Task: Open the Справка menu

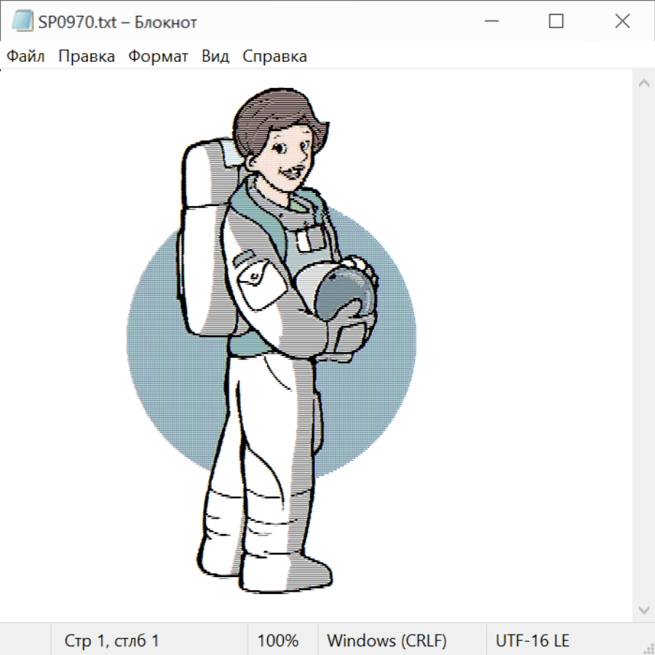Action: coord(274,56)
